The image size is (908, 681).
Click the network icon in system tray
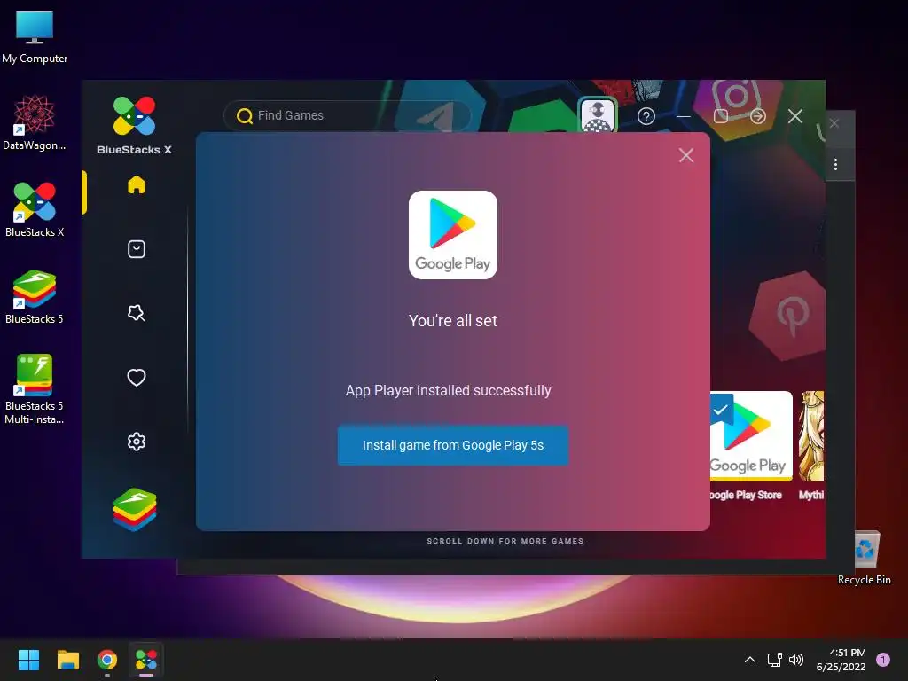774,660
